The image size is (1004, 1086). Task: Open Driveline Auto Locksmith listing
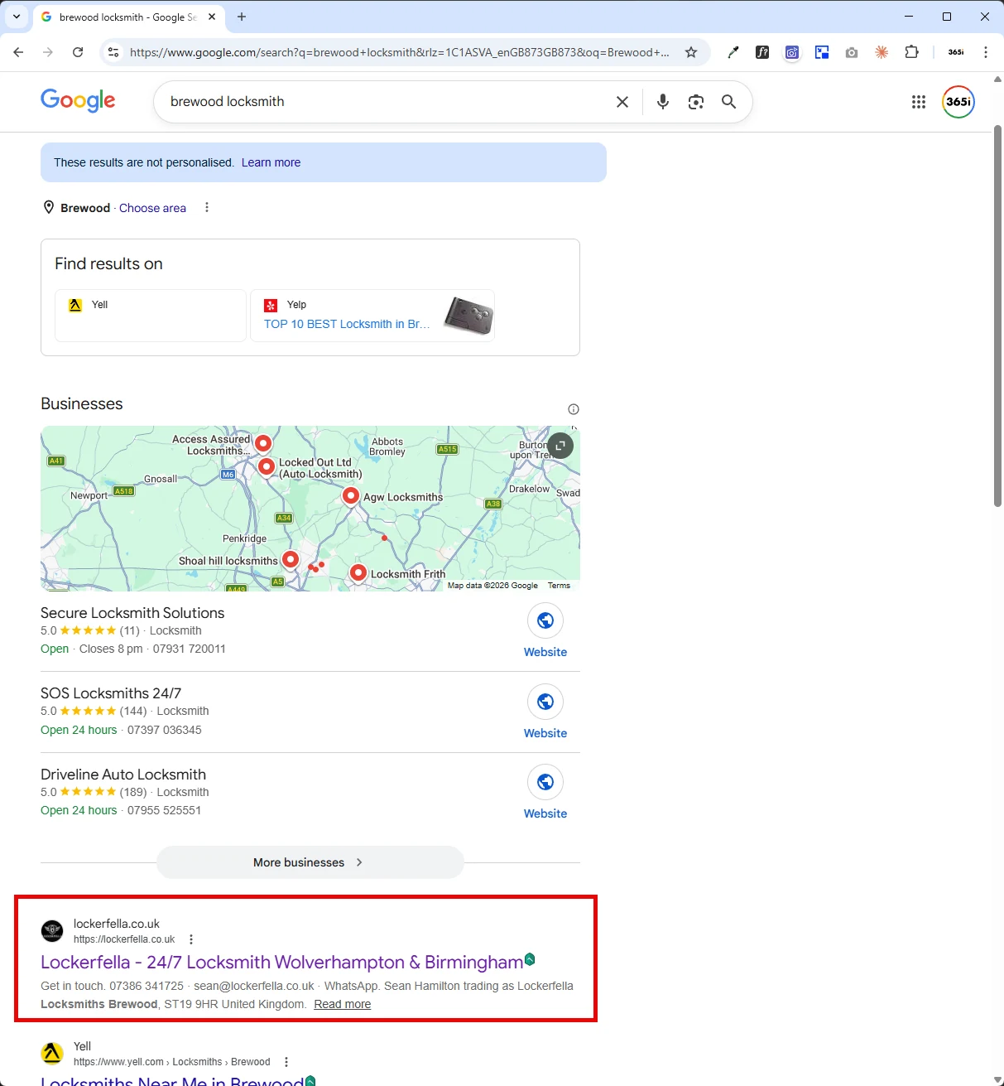(x=123, y=775)
